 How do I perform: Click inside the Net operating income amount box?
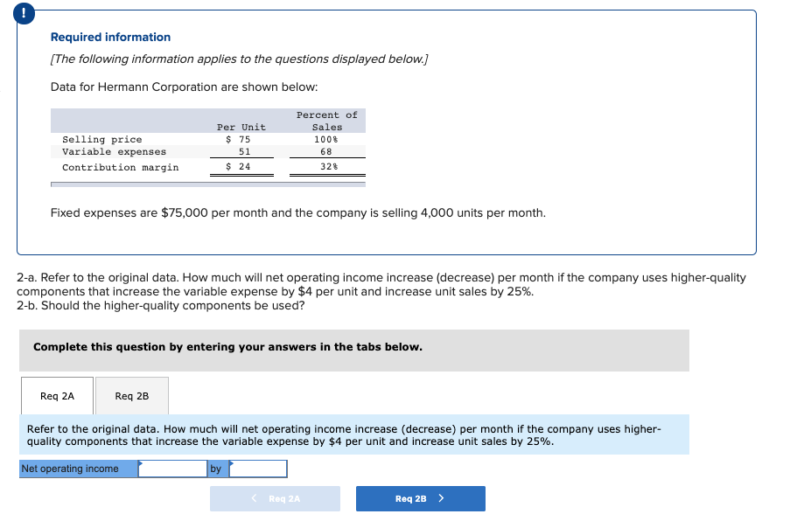[x=172, y=469]
